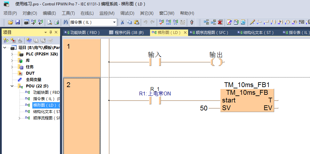Click the Open project folder icon

tap(10, 22)
